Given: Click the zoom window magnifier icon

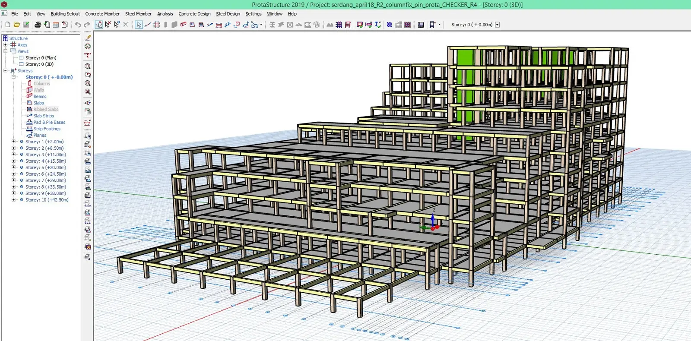Looking at the screenshot, I should (x=88, y=66).
